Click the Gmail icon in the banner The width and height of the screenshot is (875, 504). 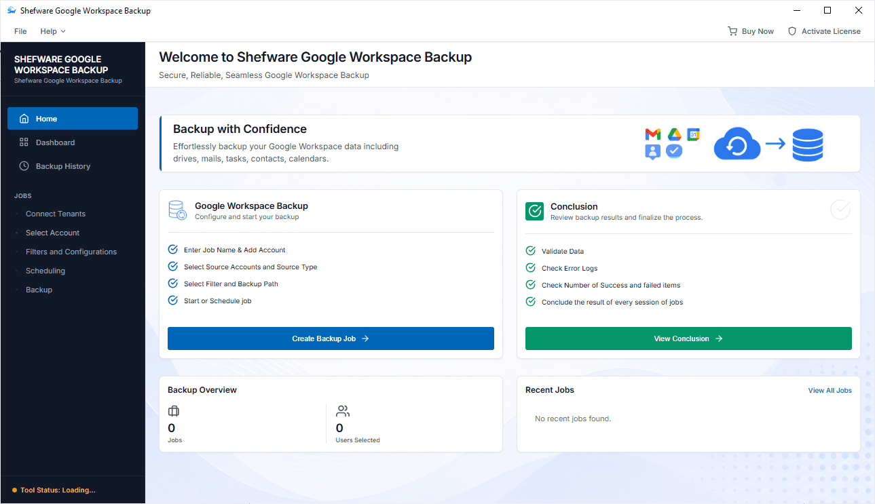coord(653,134)
